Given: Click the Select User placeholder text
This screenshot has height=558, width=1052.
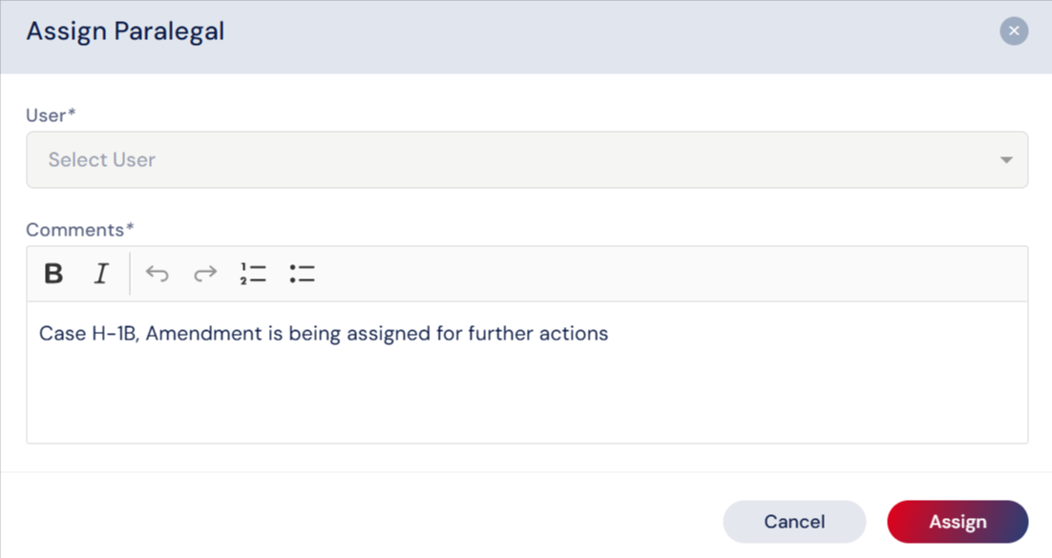Looking at the screenshot, I should 102,160.
